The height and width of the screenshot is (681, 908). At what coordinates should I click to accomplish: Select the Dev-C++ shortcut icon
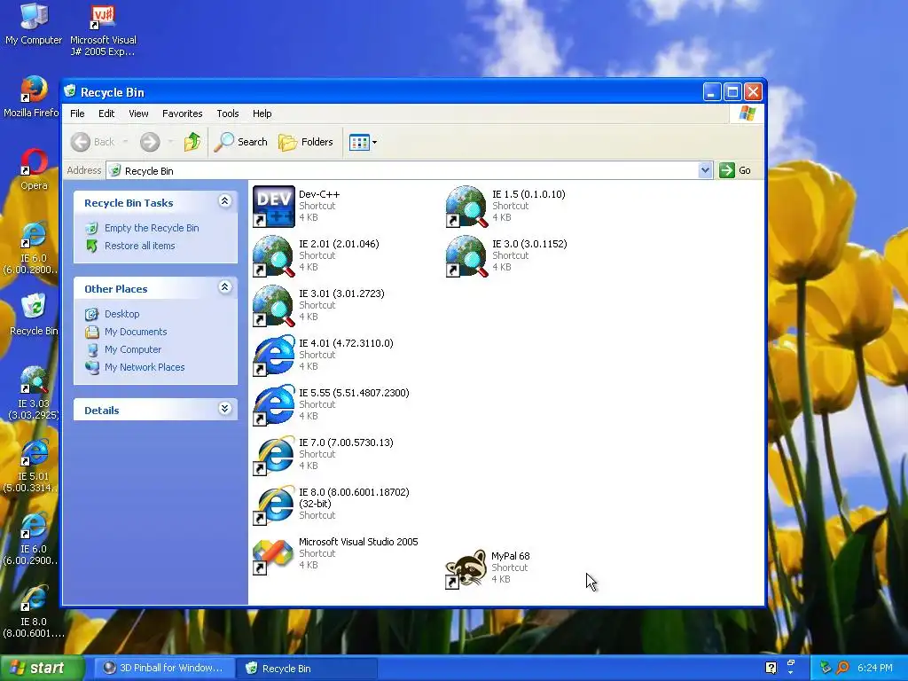(x=274, y=206)
